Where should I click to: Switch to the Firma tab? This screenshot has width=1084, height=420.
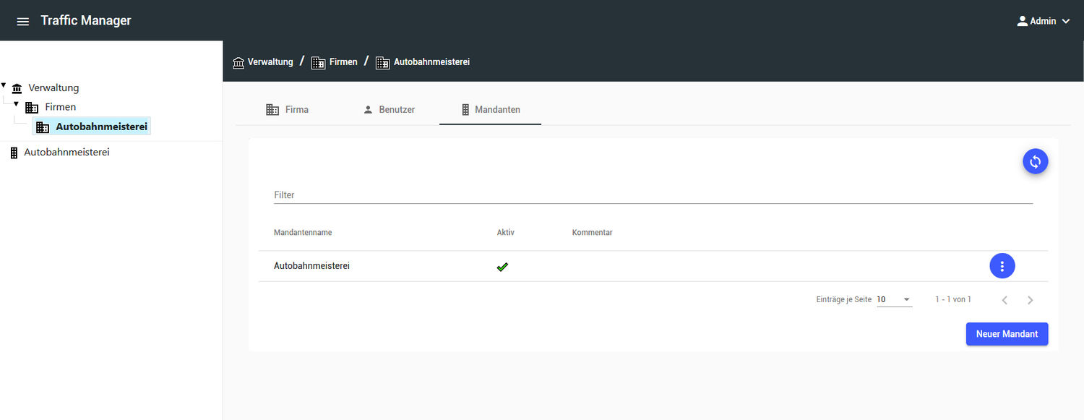[x=287, y=110]
